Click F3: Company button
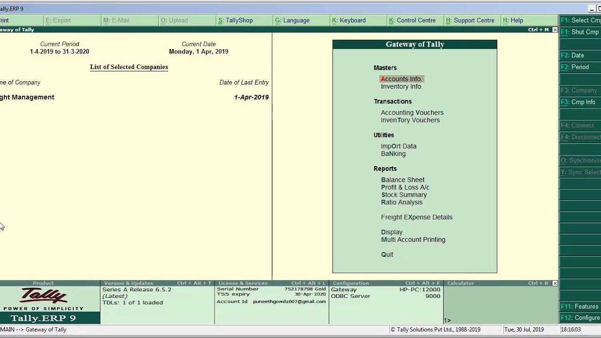The width and height of the screenshot is (601, 338). click(580, 90)
